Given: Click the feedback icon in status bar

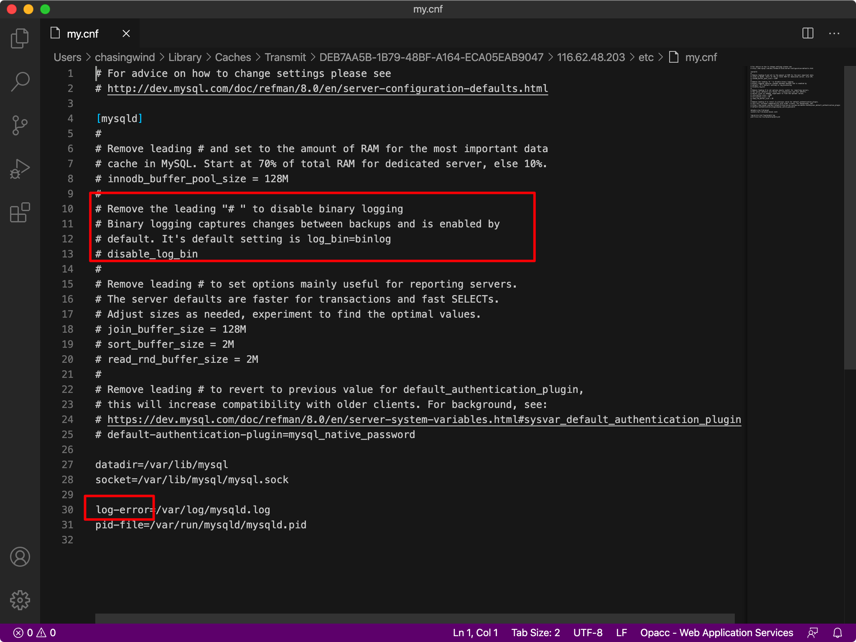Looking at the screenshot, I should [813, 633].
